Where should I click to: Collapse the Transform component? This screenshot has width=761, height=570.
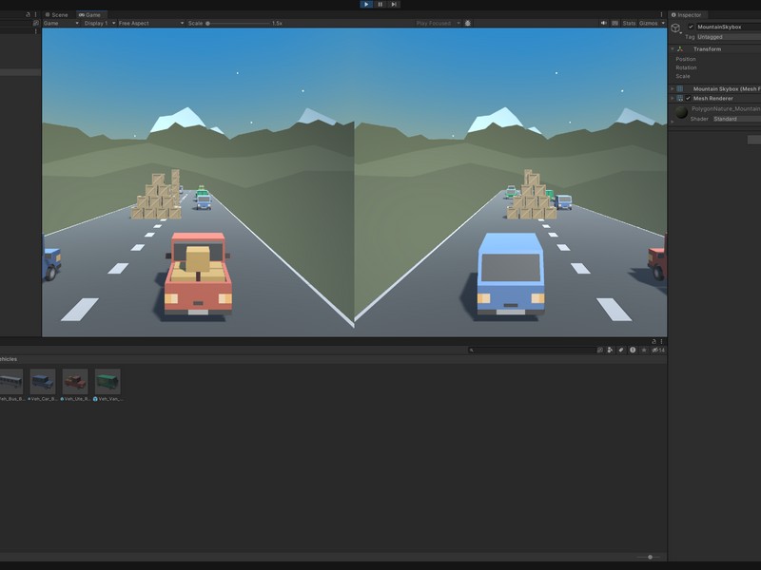tap(673, 49)
